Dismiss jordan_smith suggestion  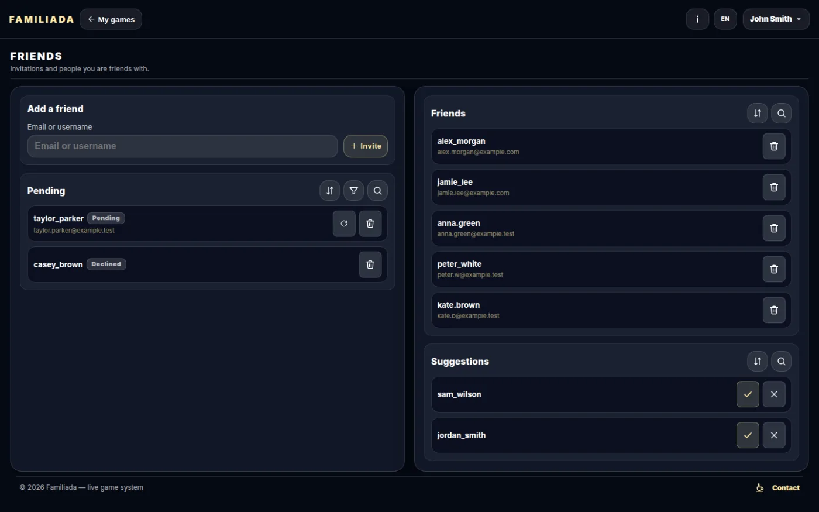coord(774,435)
